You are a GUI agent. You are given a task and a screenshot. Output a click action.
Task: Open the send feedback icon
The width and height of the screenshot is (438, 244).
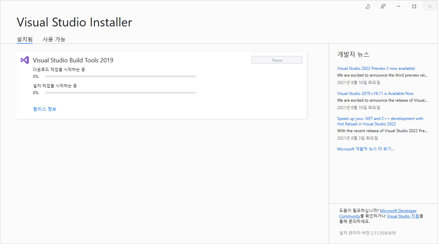click(383, 6)
